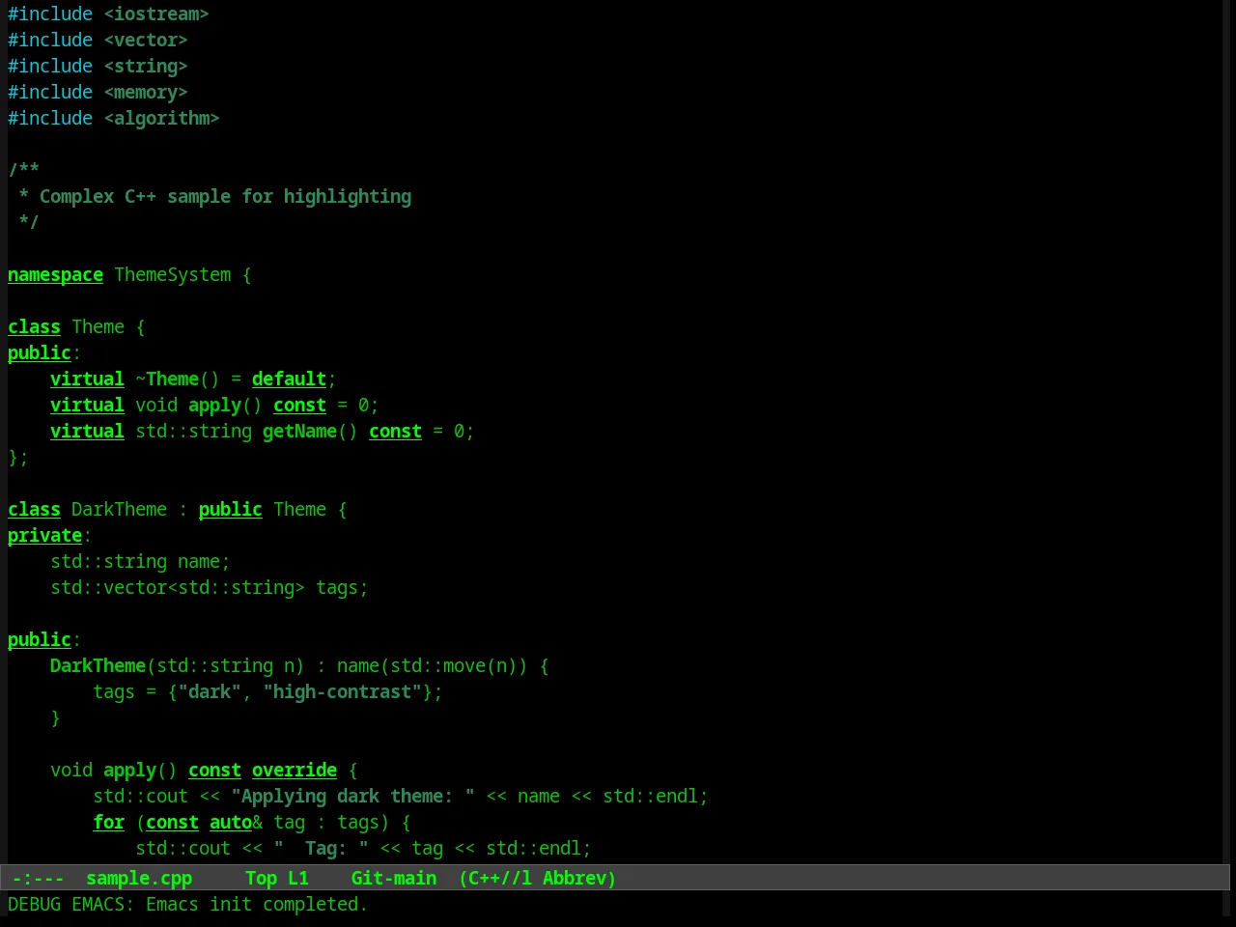Image resolution: width=1236 pixels, height=927 pixels.
Task: Place cursor on '#include <string>' line
Action: click(98, 66)
